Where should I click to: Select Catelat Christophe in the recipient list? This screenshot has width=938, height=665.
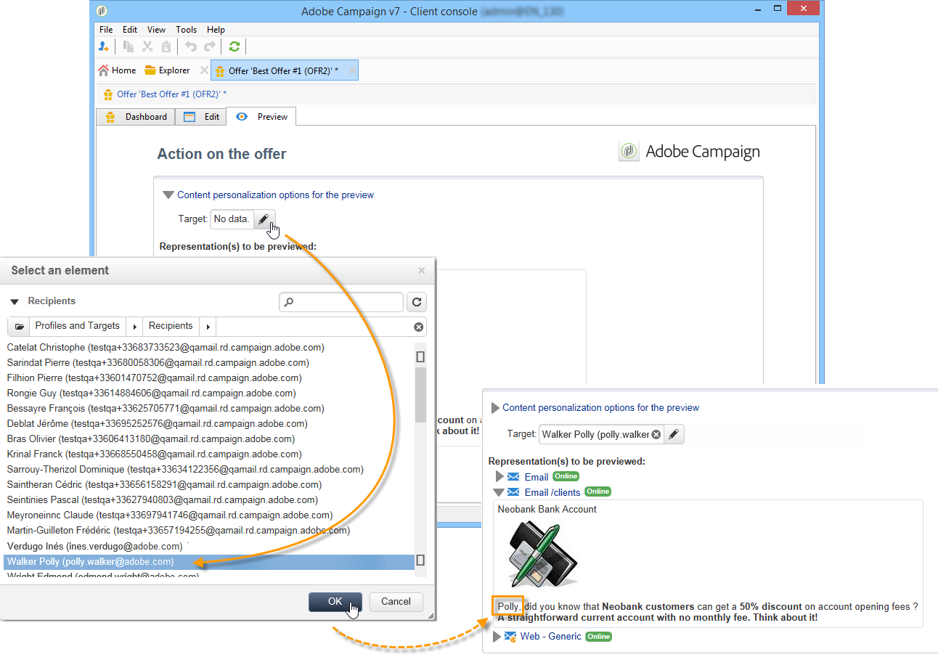click(166, 347)
